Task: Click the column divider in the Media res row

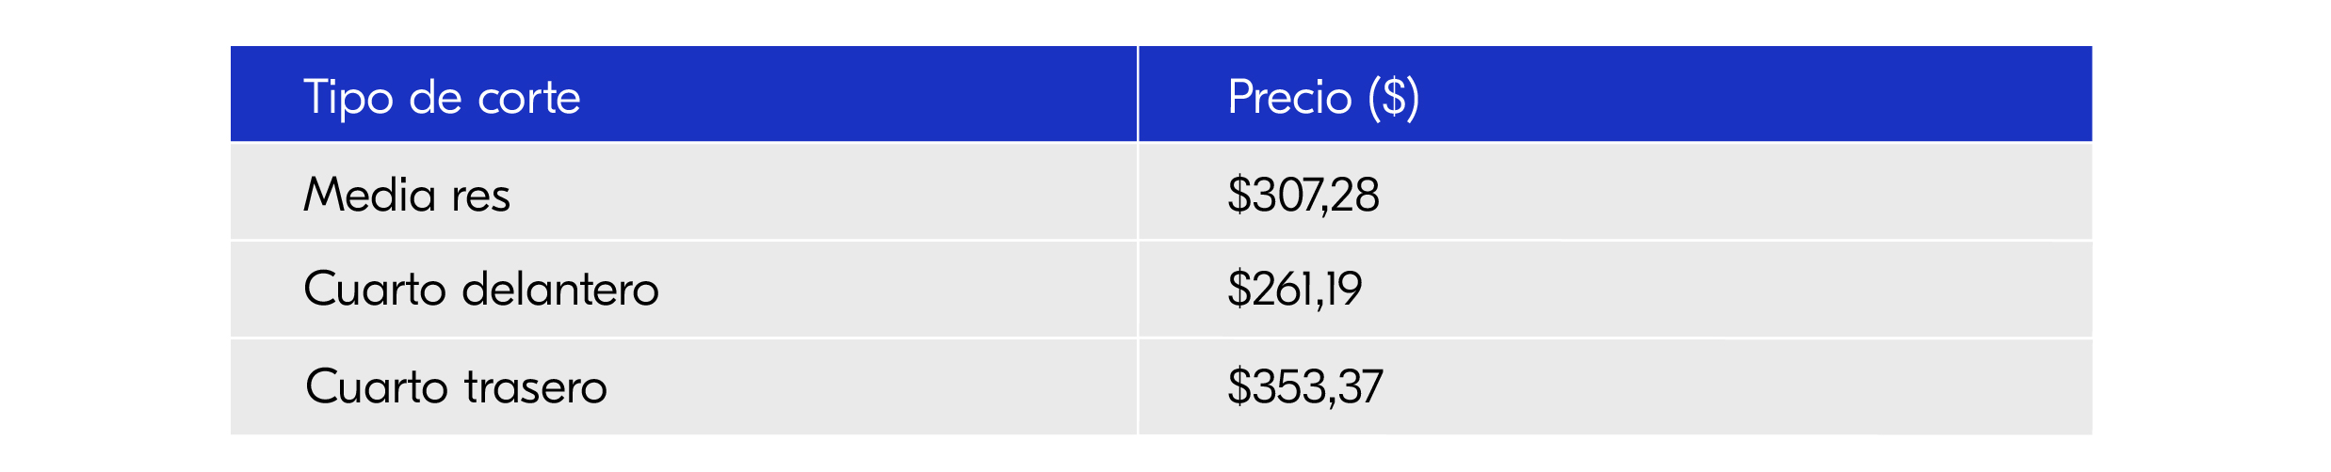Action: 1138,192
